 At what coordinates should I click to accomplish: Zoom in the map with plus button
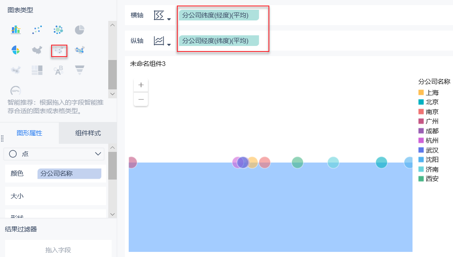141,85
